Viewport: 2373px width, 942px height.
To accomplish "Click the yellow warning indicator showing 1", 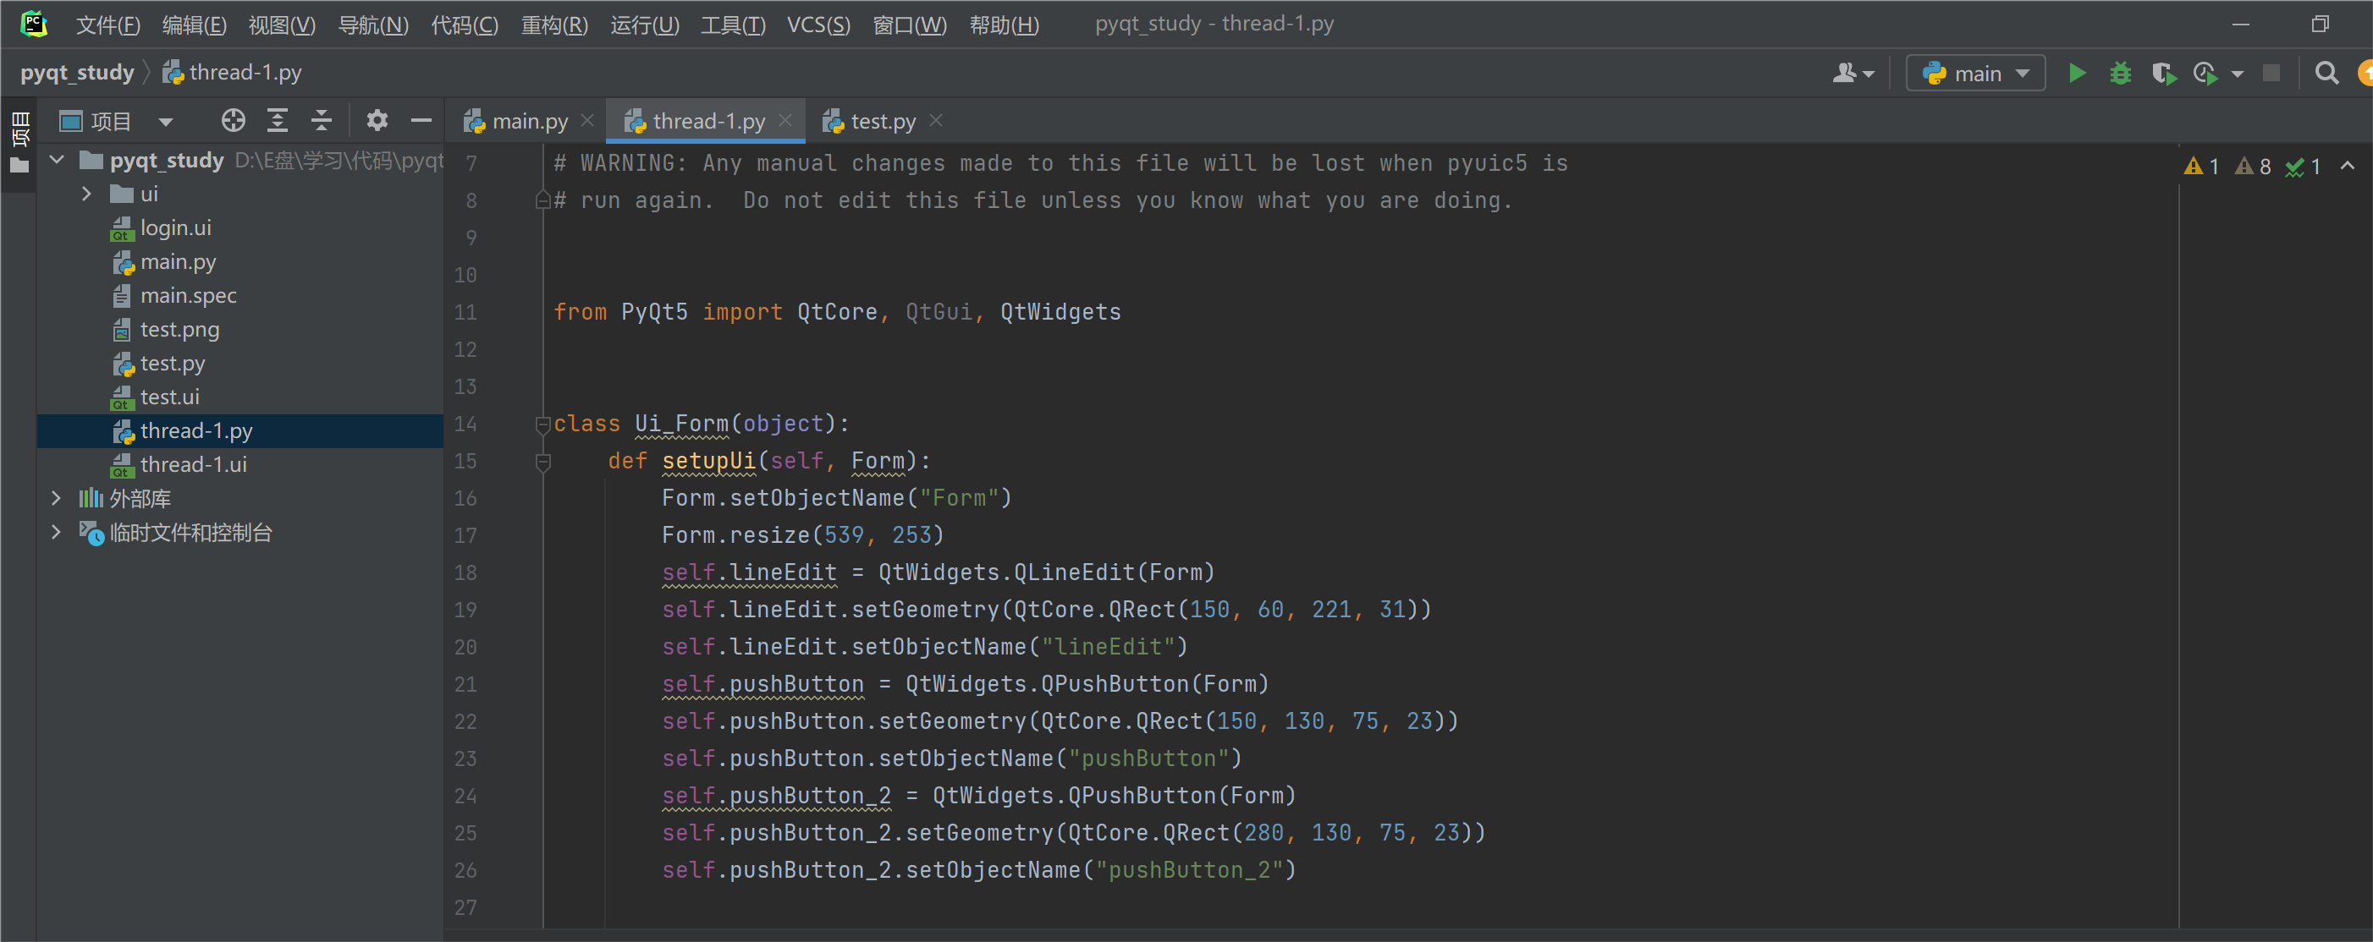I will coord(2200,167).
